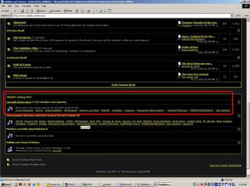Open the Tools menu
The image size is (250, 187).
coord(37,6)
